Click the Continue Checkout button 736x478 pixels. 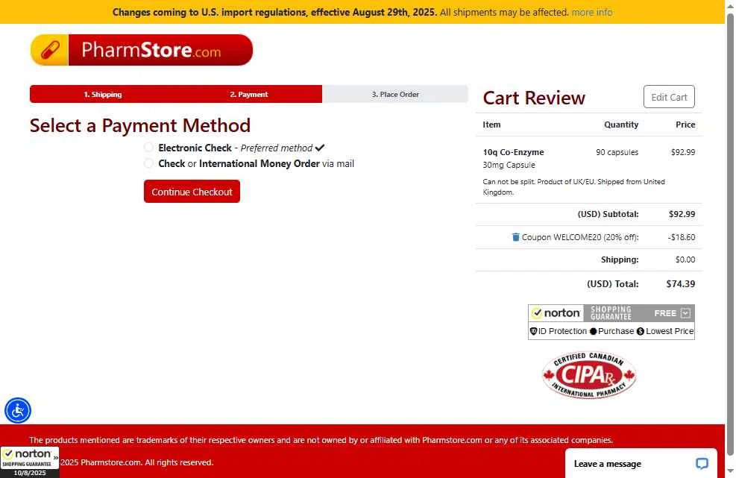192,192
